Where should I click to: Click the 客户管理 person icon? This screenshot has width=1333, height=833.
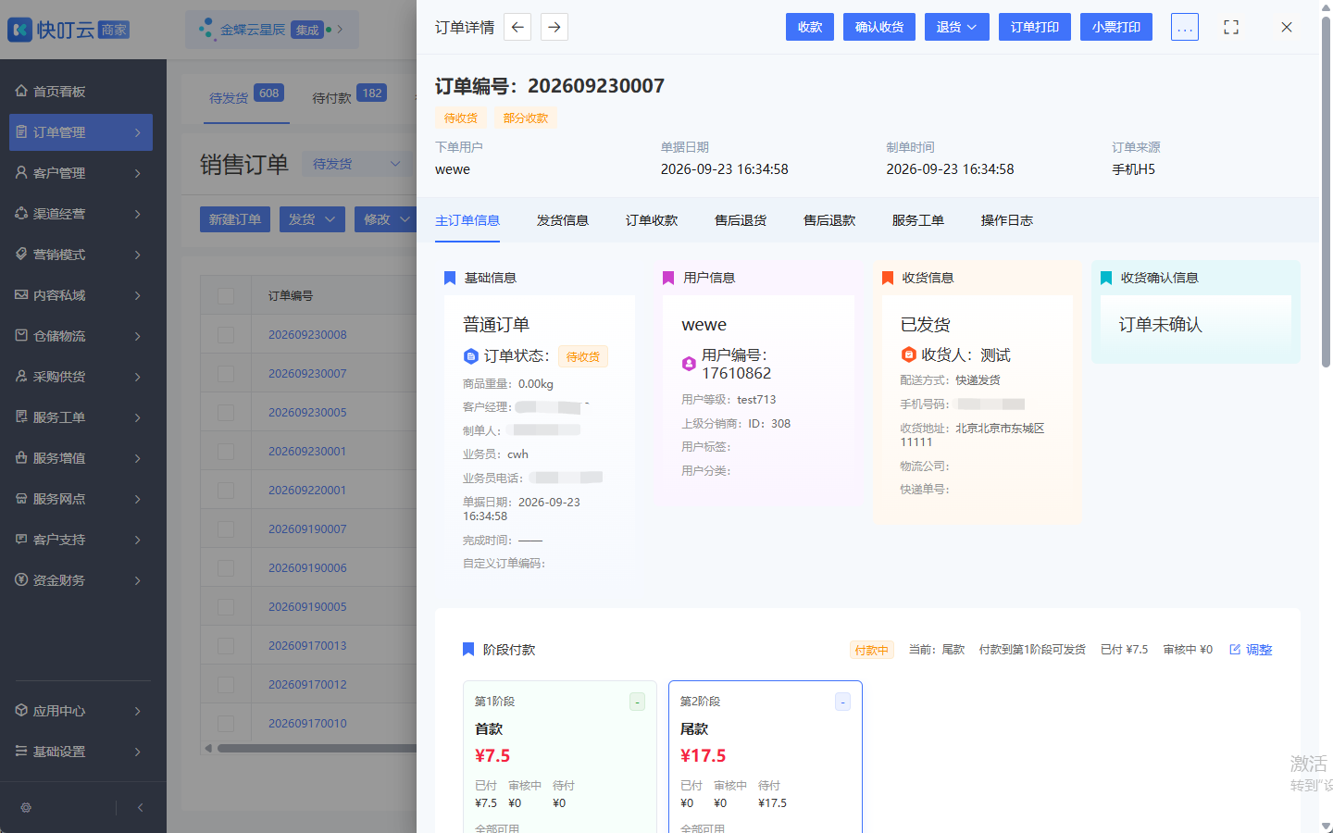(21, 172)
